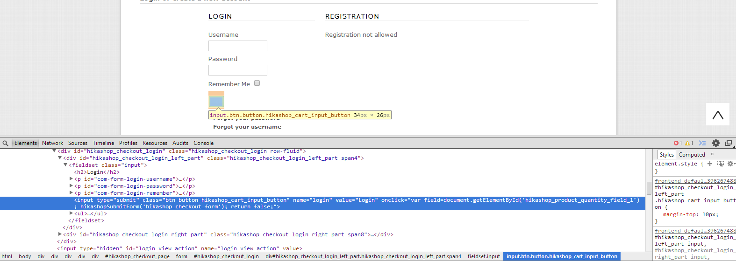Open the Styles pane gear menu
Screen dimensions: 736x261
tap(731, 164)
